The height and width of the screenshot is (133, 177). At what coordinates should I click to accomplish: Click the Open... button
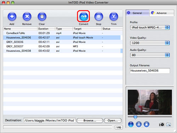(113, 121)
